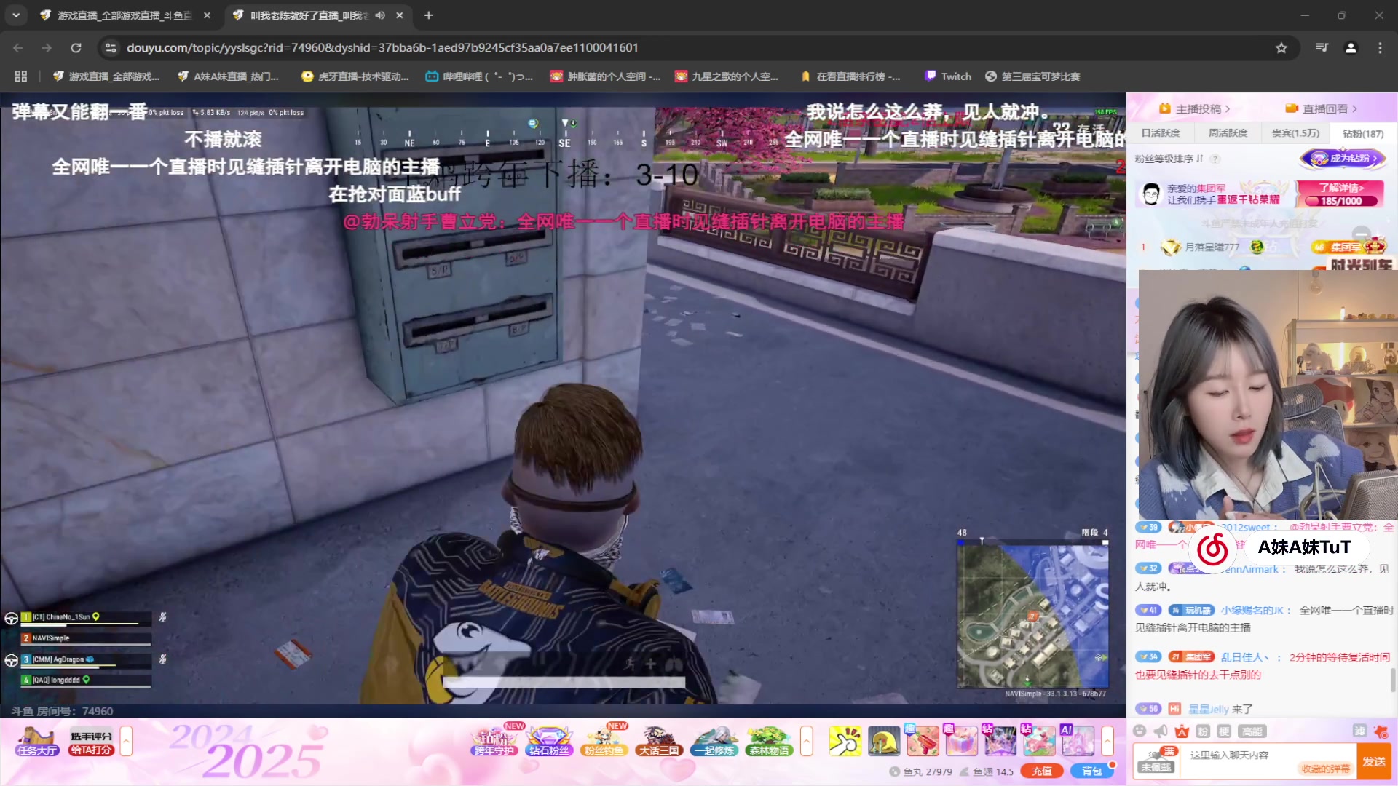Click the Douyu logo watermark on the video
Viewport: 1398px width, 786px height.
point(1213,547)
